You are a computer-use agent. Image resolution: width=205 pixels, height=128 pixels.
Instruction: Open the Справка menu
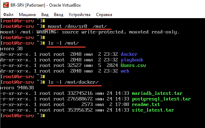(x=104, y=15)
